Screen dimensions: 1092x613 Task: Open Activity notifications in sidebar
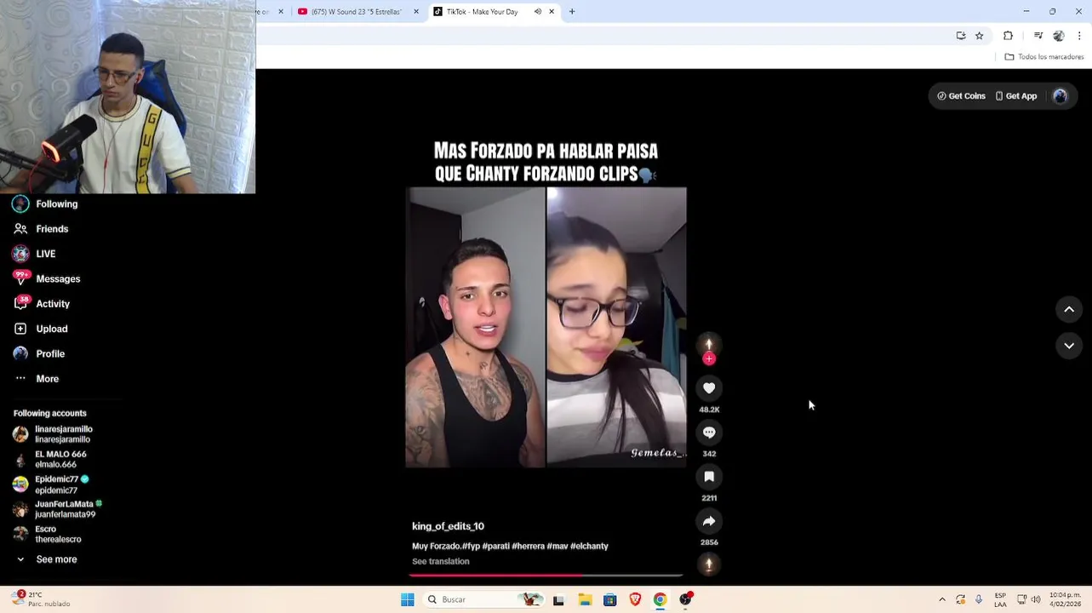pyautogui.click(x=42, y=304)
